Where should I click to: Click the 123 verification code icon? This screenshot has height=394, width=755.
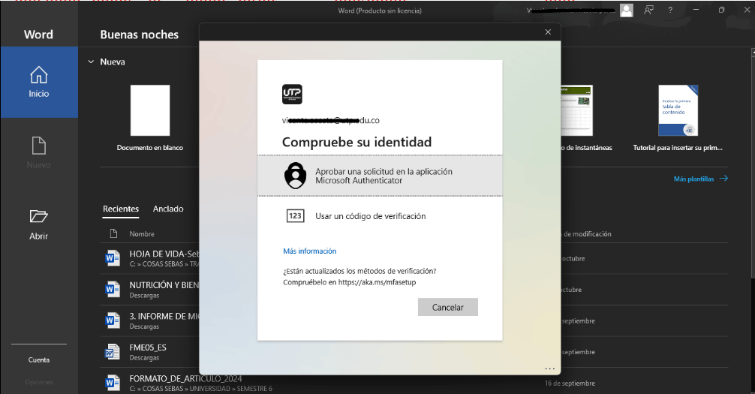(x=295, y=216)
